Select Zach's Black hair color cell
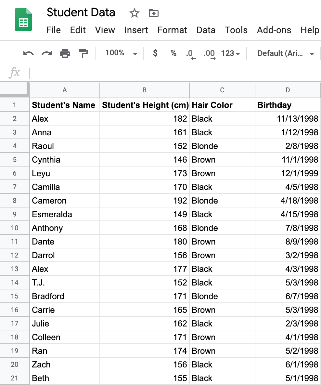This screenshot has height=385, width=321. tap(222, 365)
